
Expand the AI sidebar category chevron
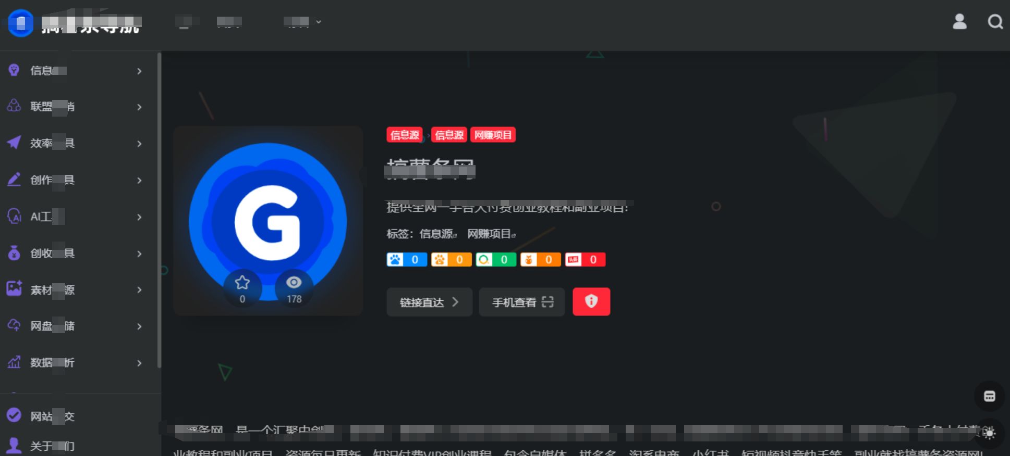pos(139,217)
